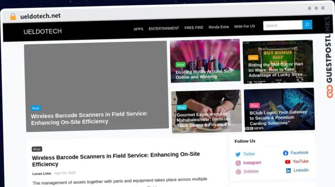Click the YouTube play icon
This screenshot has width=335, height=187.
click(x=287, y=162)
